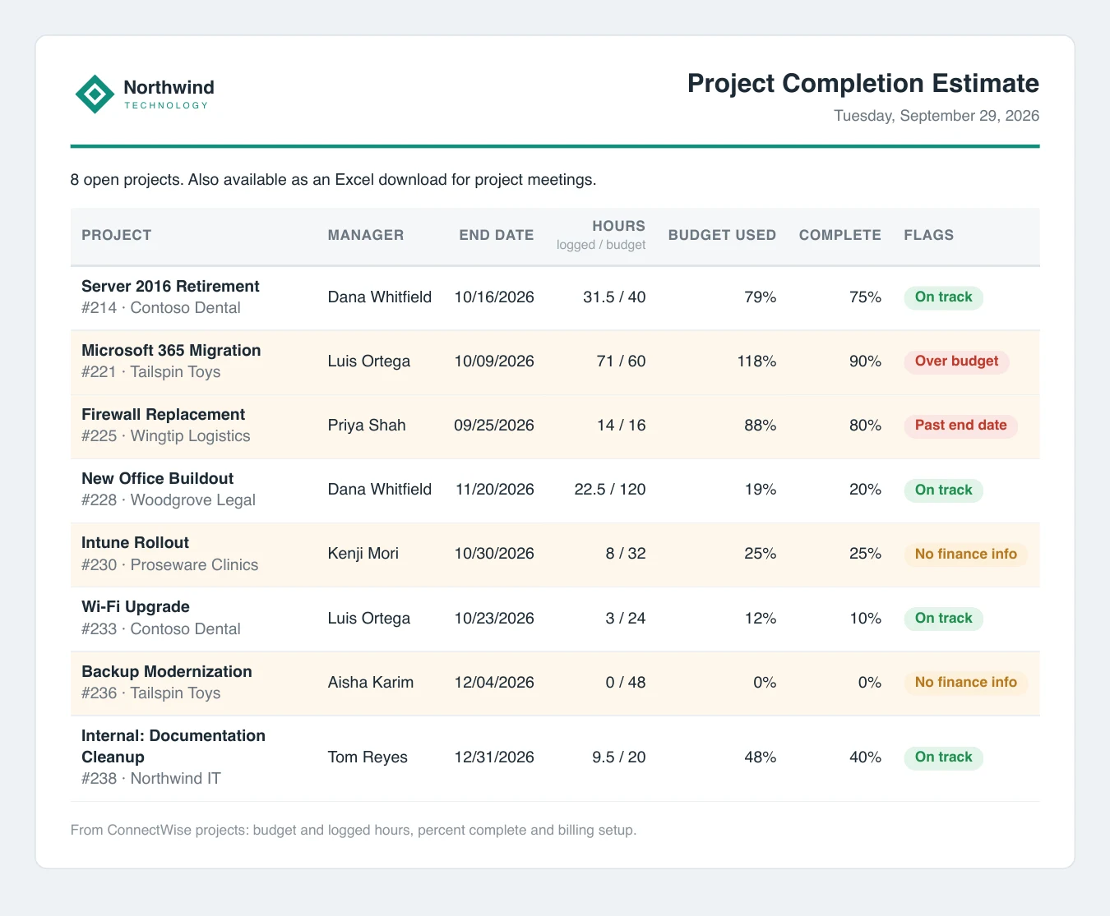Click On track badge for New Office Buildout
The image size is (1110, 916).
943,490
